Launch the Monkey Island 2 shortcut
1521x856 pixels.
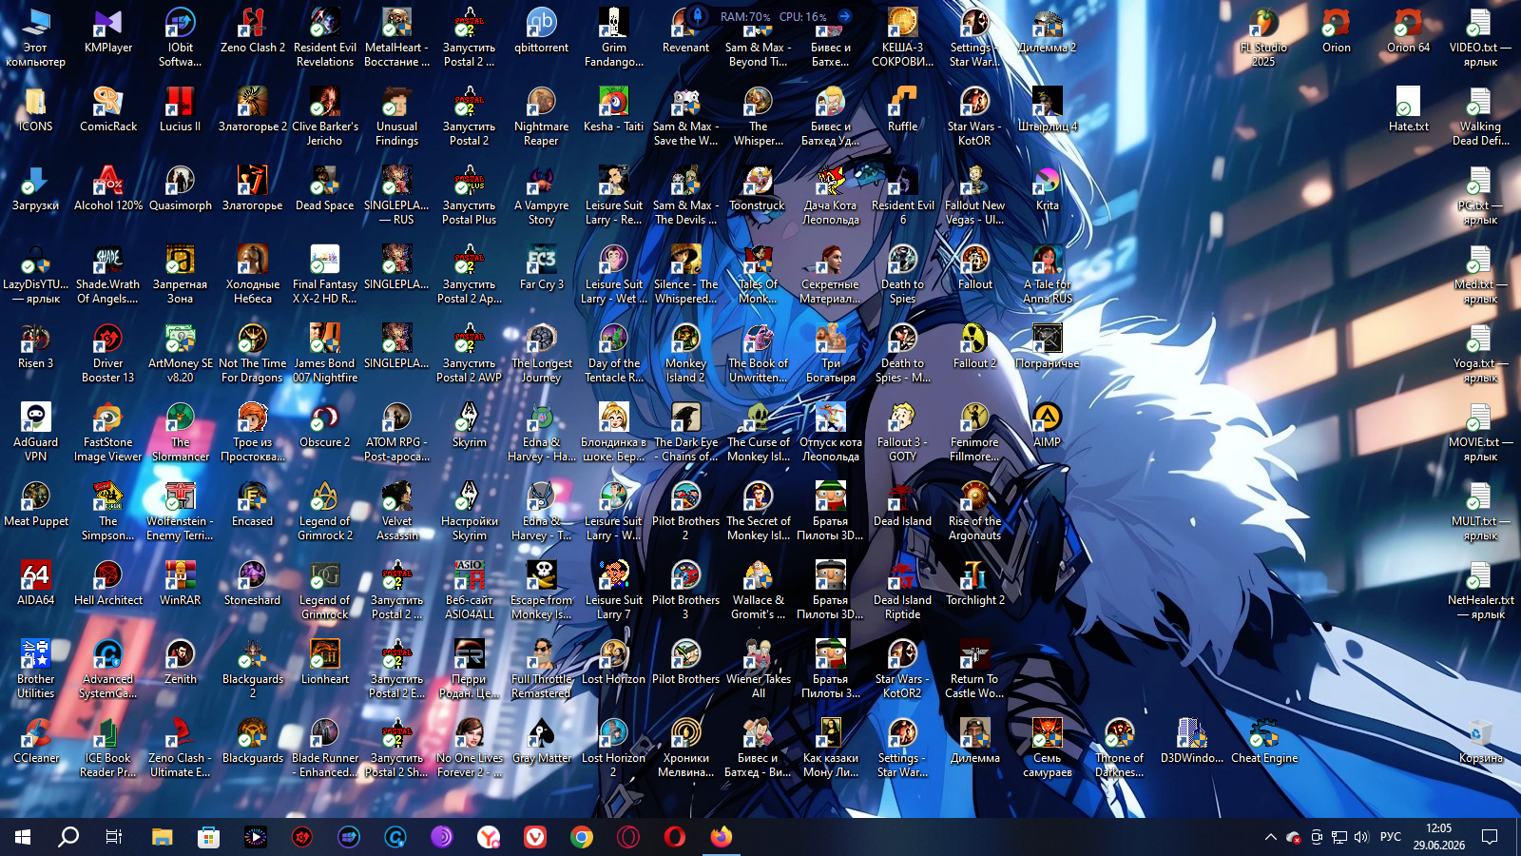[x=686, y=354]
